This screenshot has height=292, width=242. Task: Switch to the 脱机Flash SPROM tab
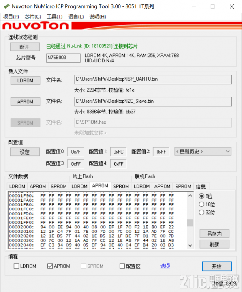click(x=183, y=187)
